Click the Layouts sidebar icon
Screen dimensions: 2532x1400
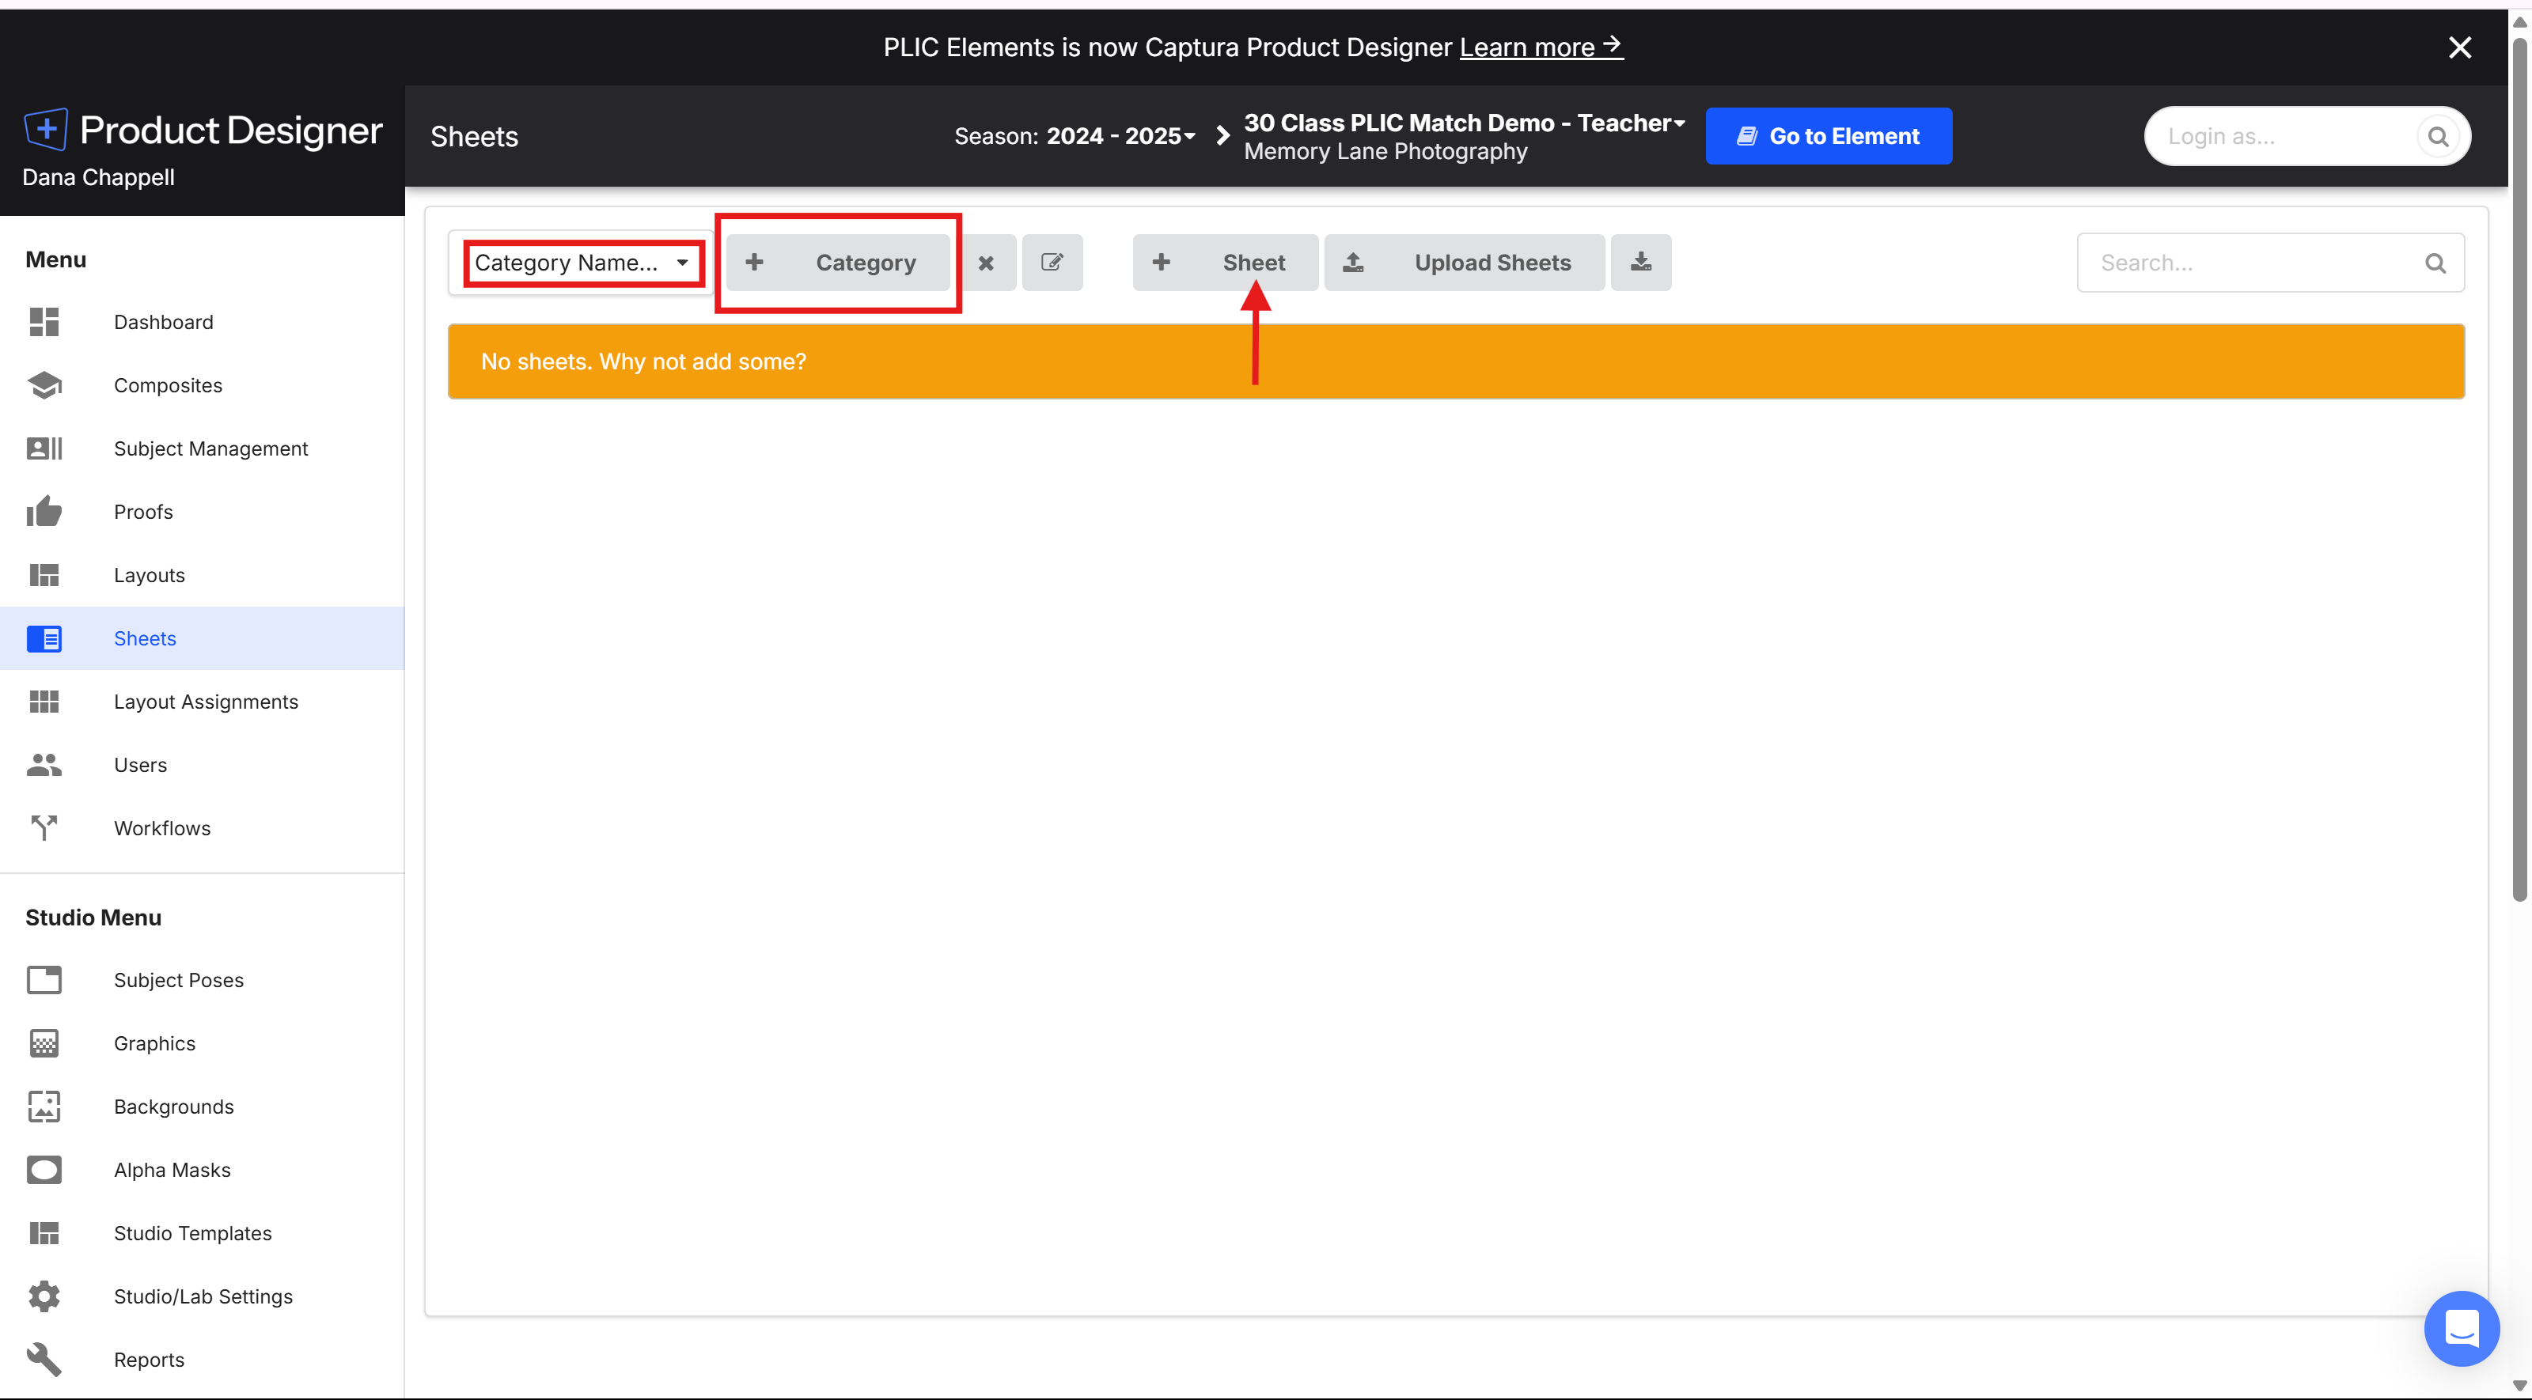(x=44, y=576)
